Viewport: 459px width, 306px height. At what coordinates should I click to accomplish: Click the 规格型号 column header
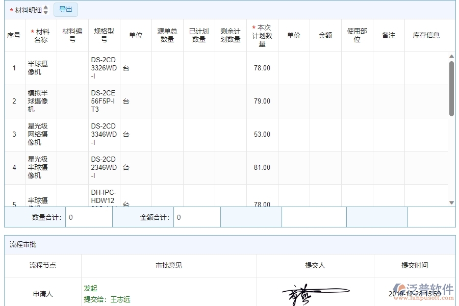[x=104, y=36]
